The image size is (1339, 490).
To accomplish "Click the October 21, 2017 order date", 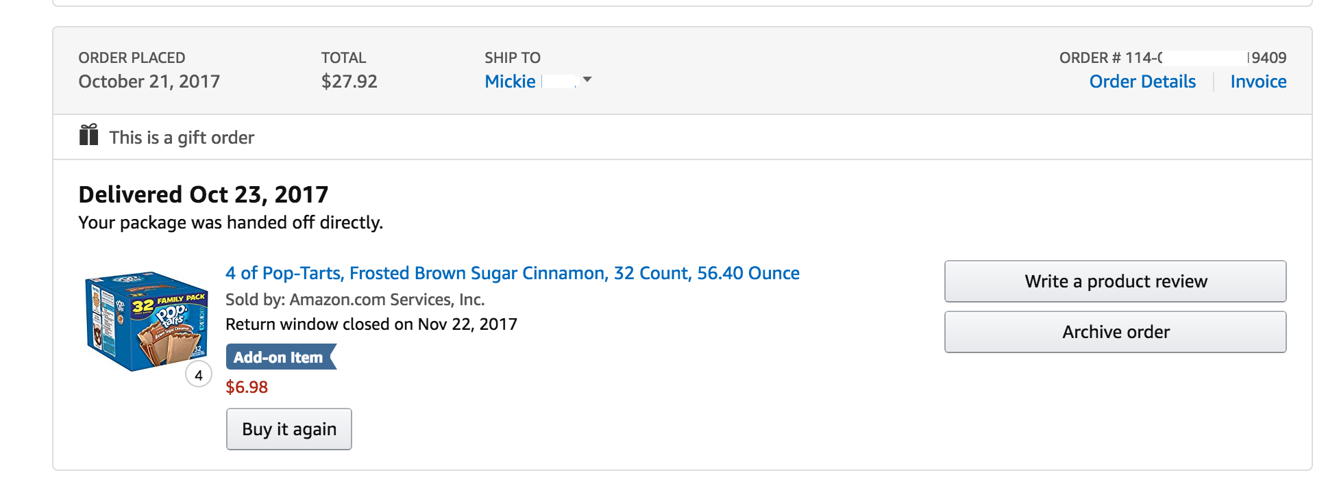I will tap(149, 81).
